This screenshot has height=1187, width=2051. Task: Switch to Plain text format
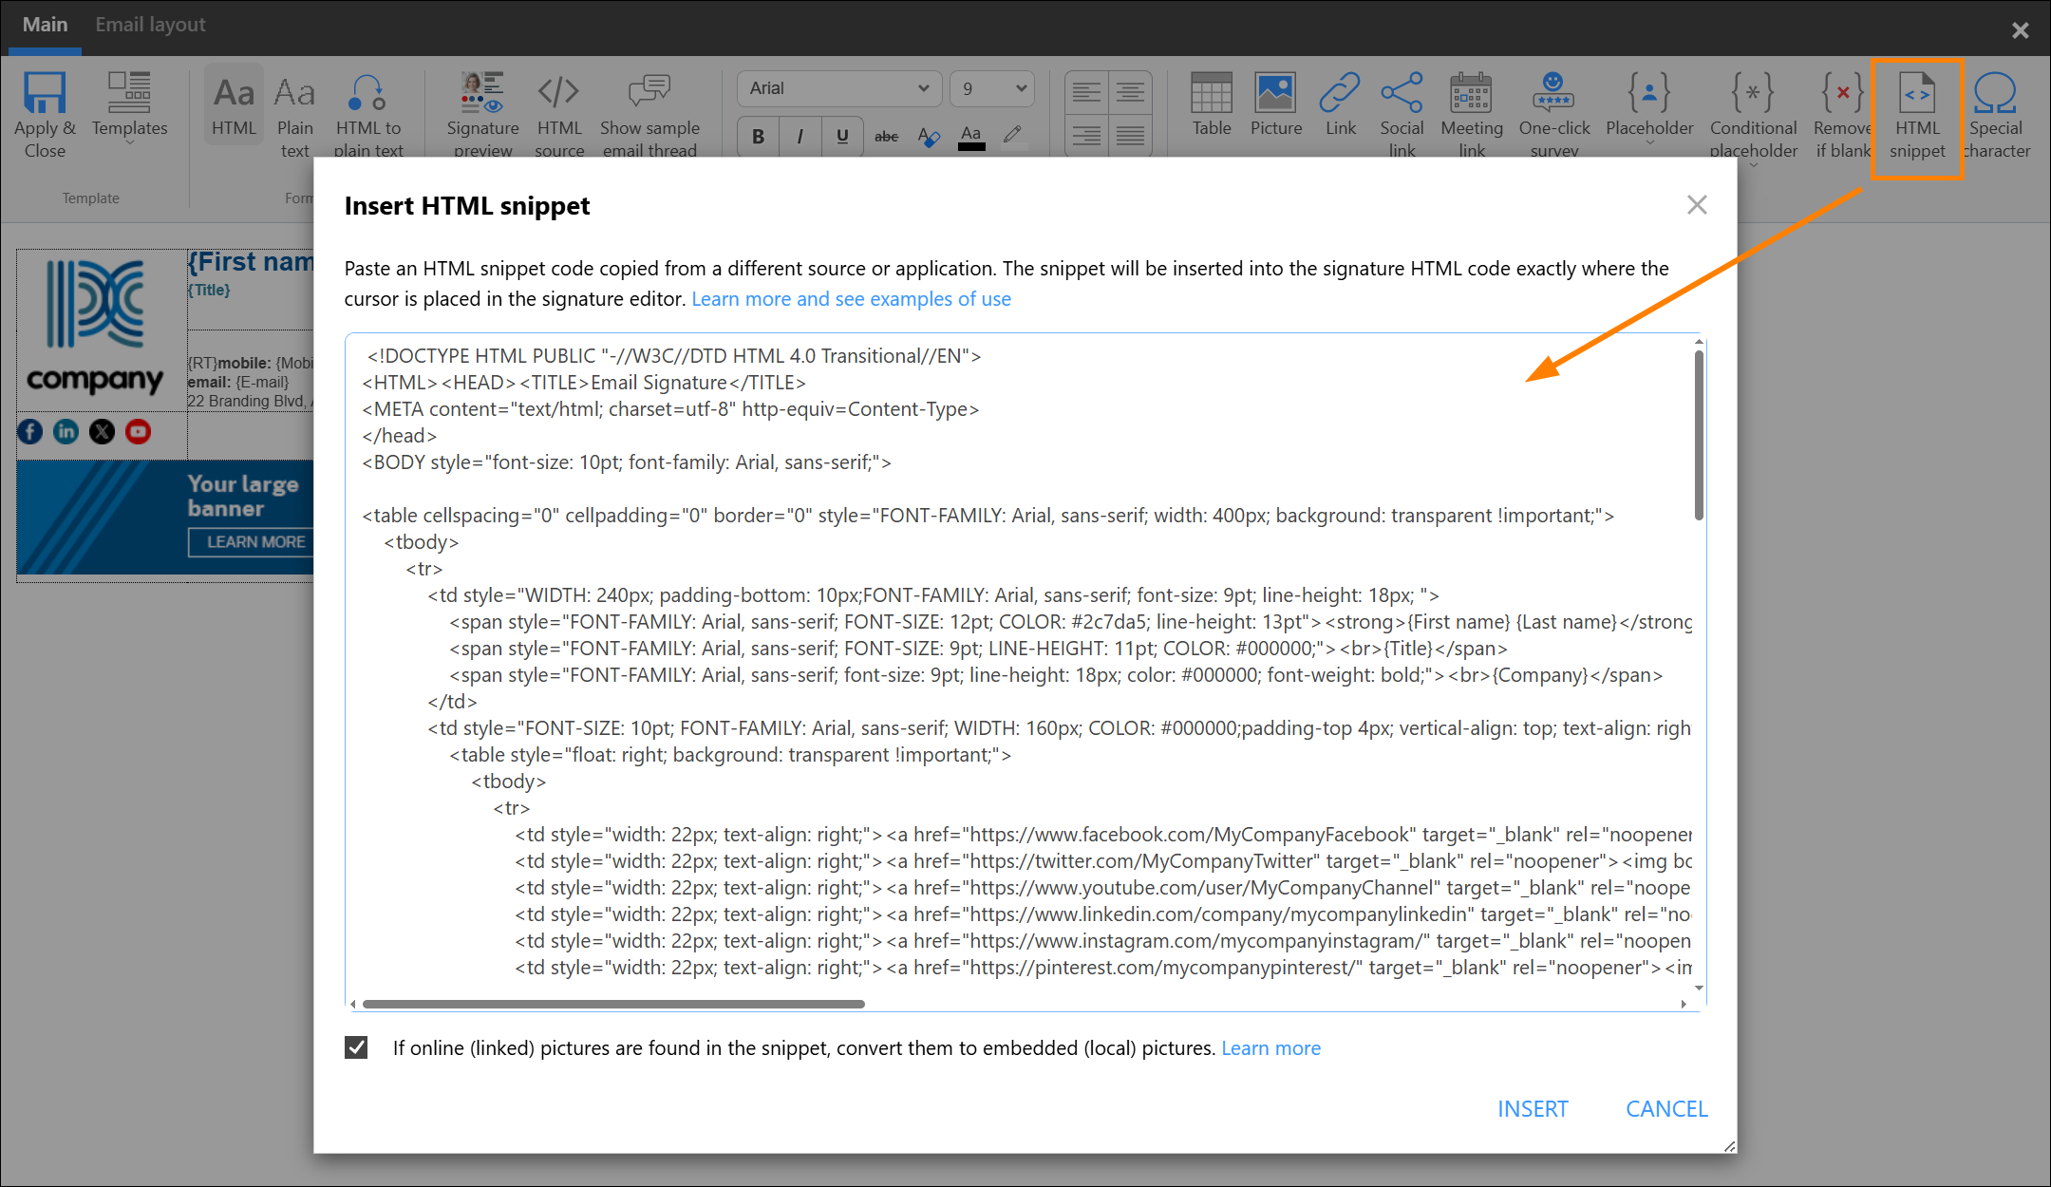294,114
